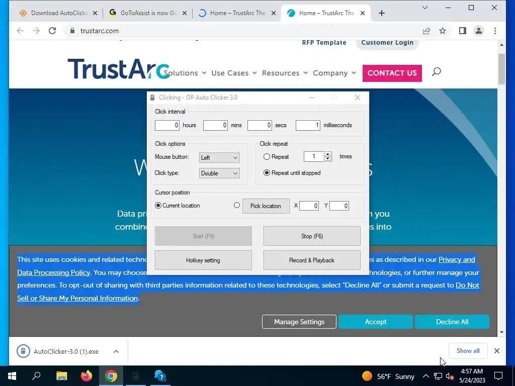Screen dimensions: 515x386
Task: Expand the Use Cases menu
Action: 234,73
